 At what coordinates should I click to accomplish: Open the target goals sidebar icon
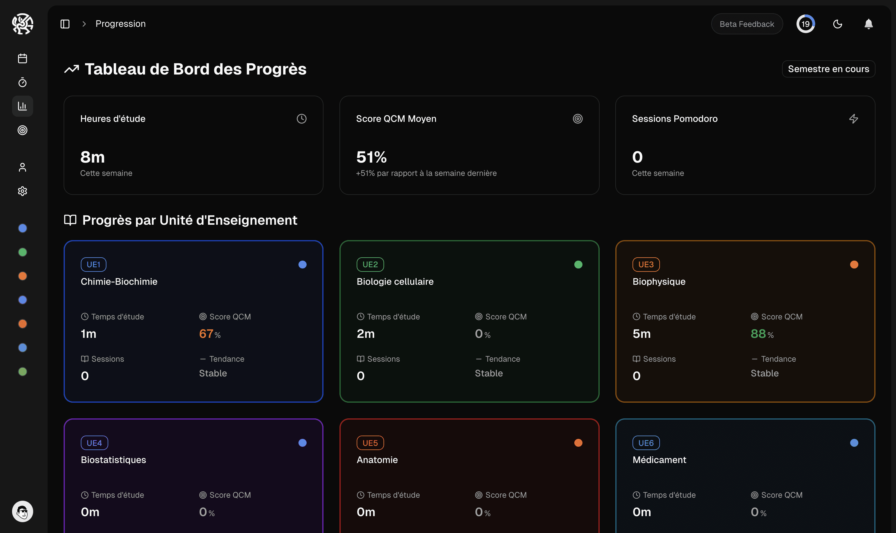click(x=22, y=130)
